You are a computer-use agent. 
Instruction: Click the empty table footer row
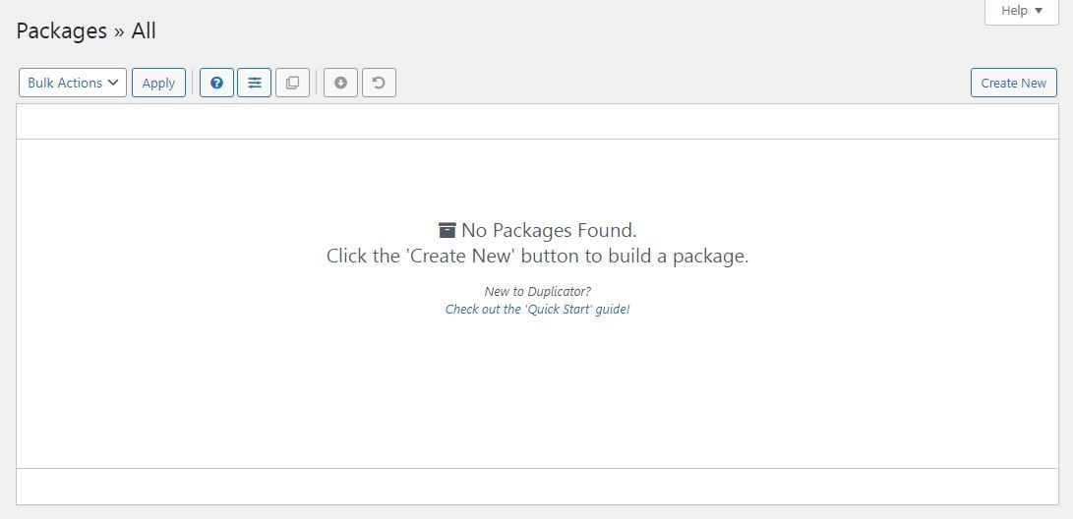(x=537, y=487)
